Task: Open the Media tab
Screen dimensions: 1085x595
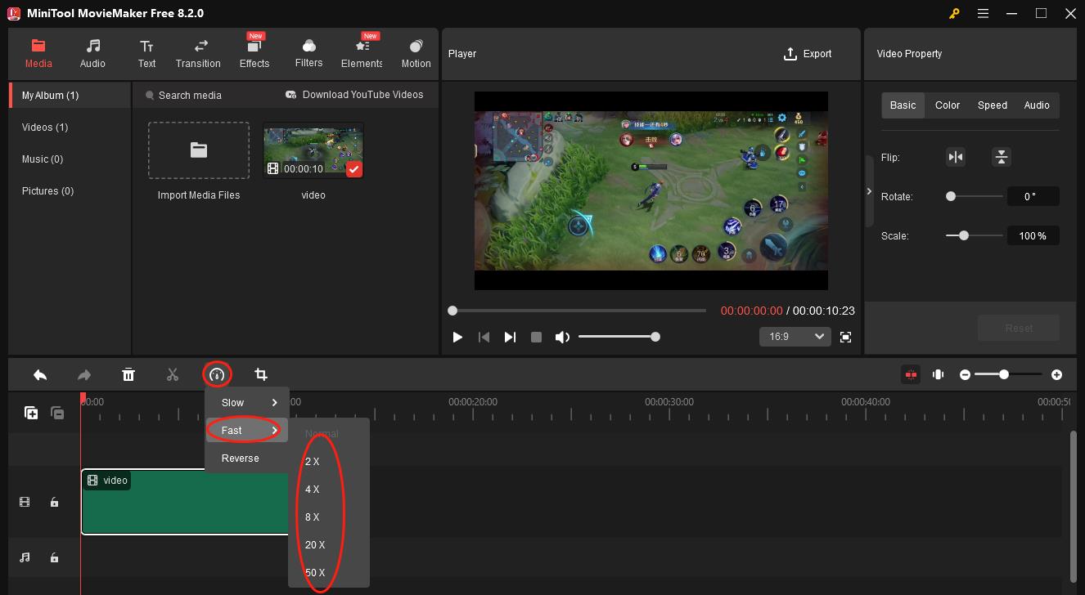Action: click(x=38, y=53)
